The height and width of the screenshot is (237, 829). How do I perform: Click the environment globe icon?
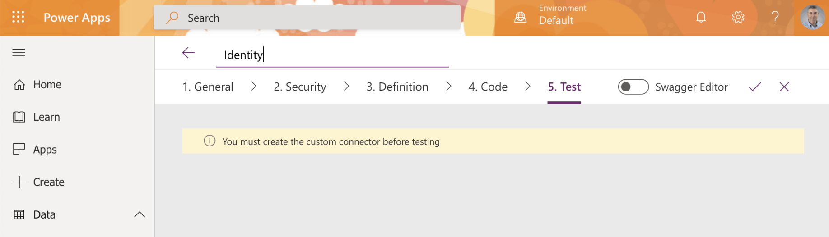(520, 17)
